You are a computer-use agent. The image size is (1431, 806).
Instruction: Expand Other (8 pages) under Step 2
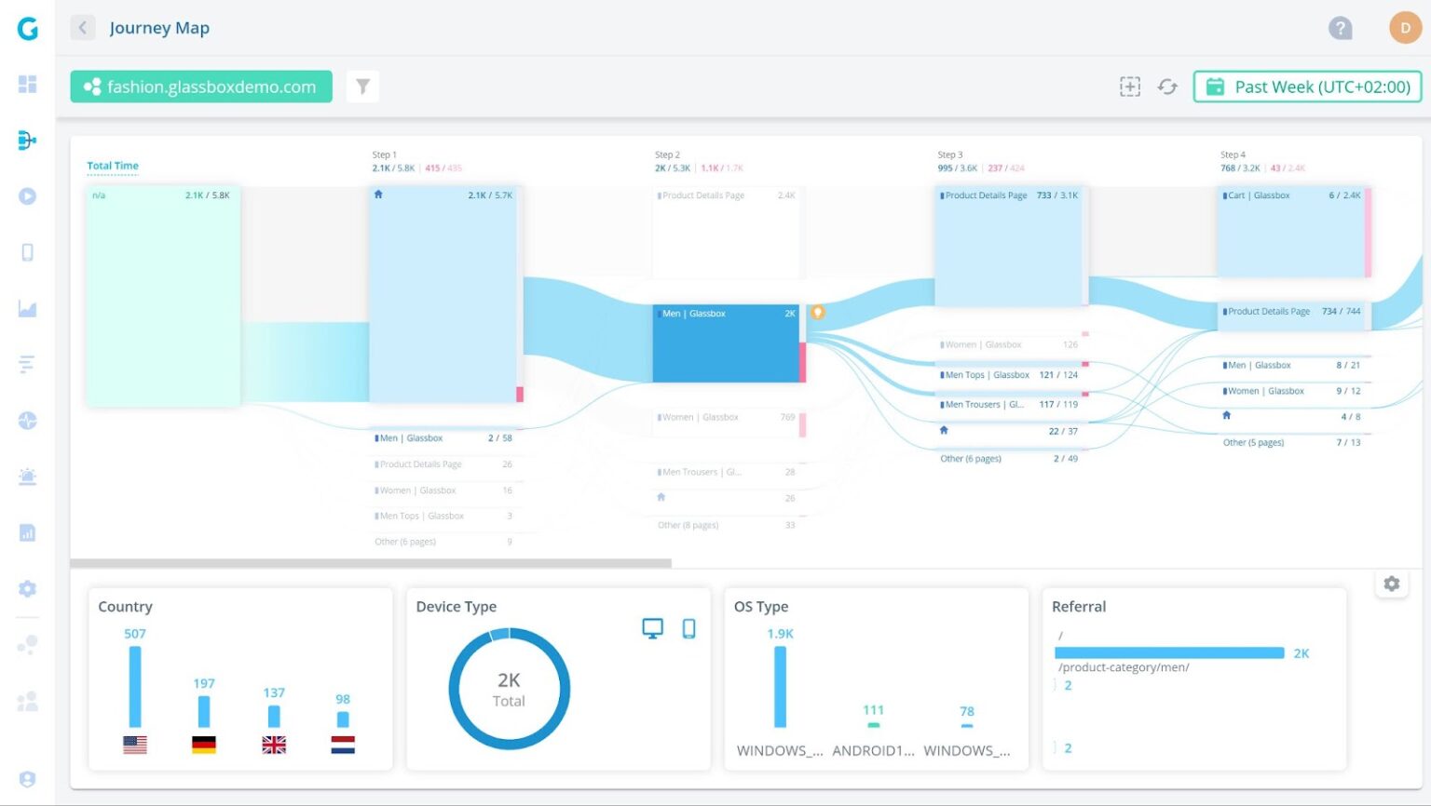tap(689, 524)
